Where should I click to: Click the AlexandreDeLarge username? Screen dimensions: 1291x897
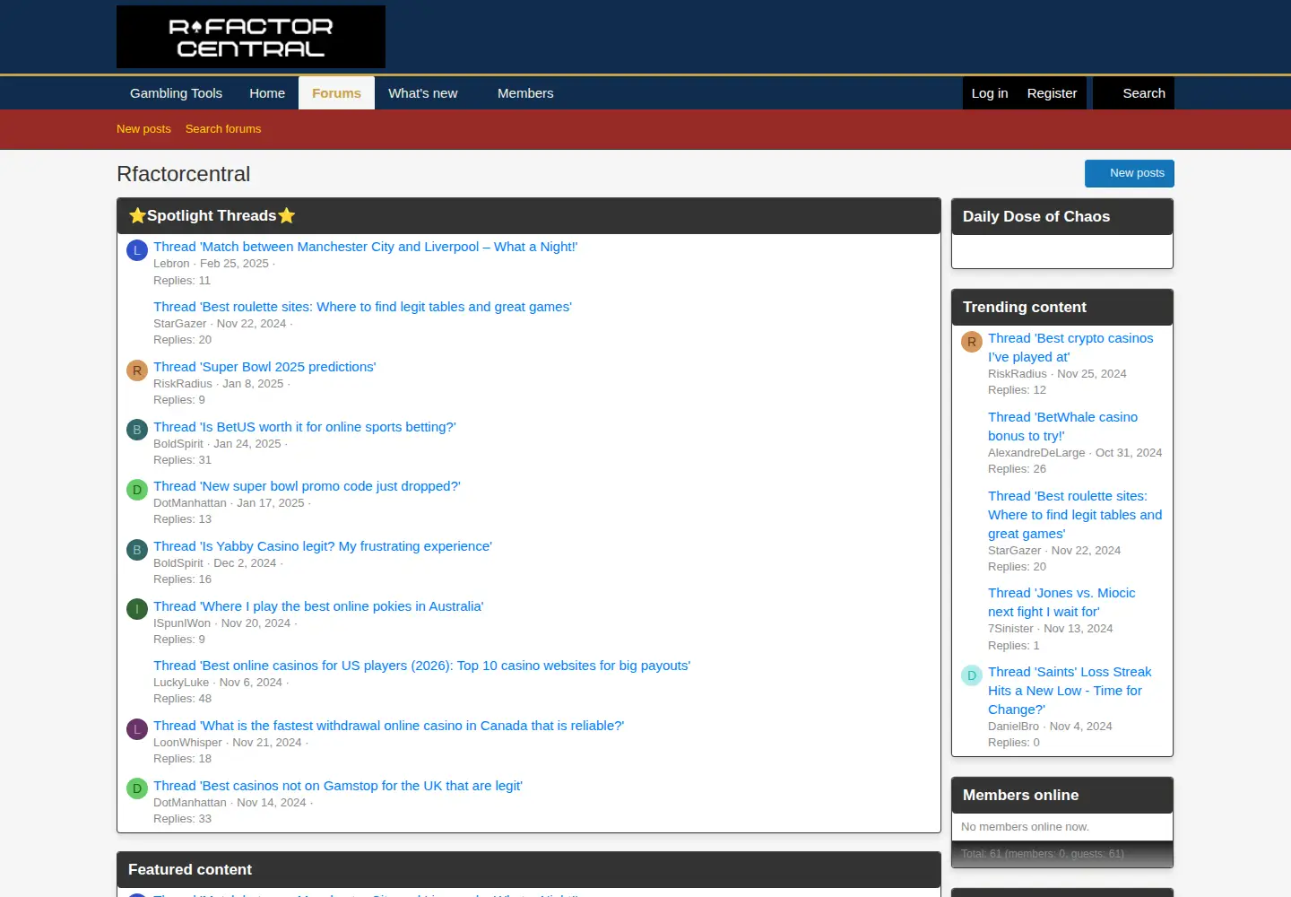click(1036, 453)
